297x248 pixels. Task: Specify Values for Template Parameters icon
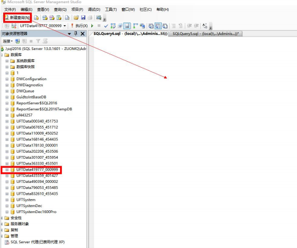tap(205, 26)
